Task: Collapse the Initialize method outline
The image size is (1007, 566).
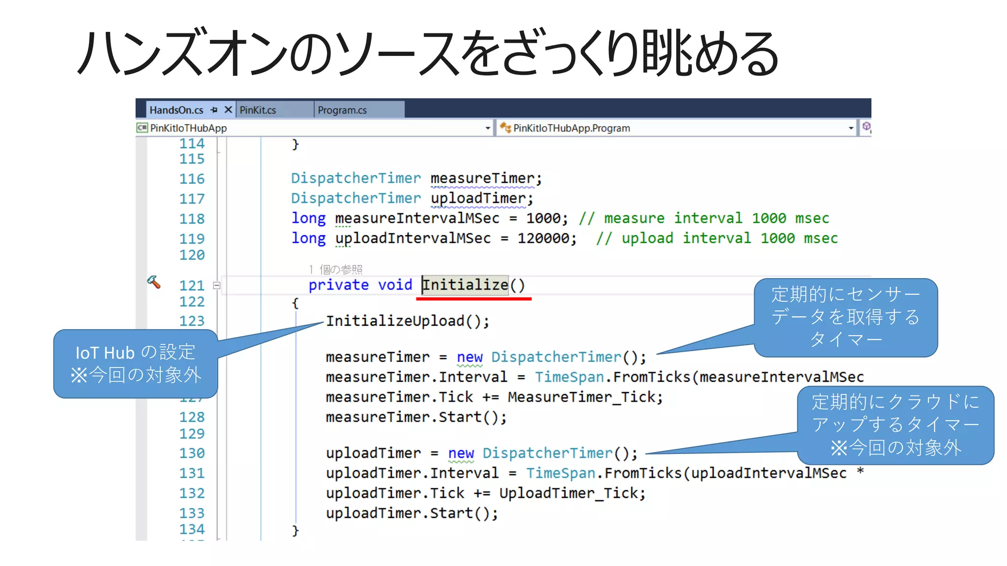Action: pyautogui.click(x=216, y=285)
